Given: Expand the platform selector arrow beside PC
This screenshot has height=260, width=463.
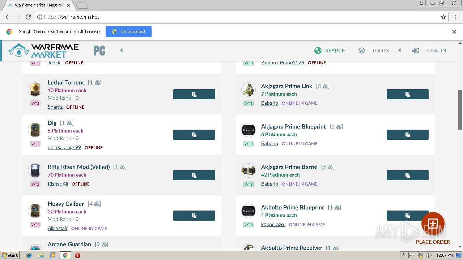Looking at the screenshot, I should point(122,50).
